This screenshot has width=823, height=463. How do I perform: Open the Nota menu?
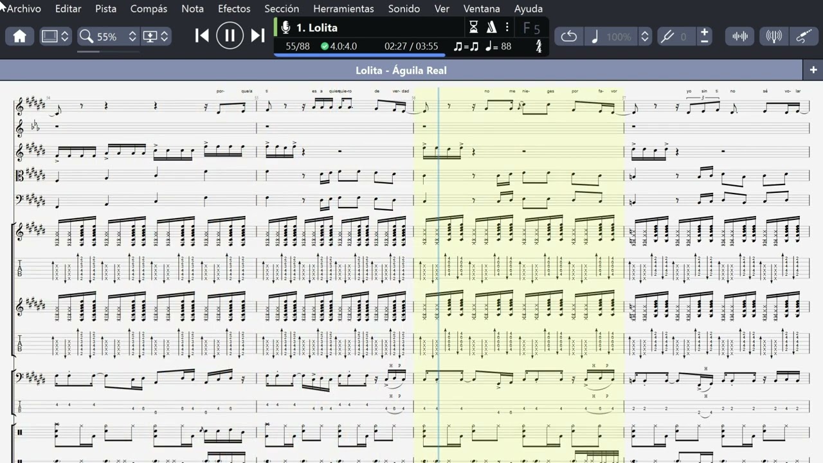point(192,8)
